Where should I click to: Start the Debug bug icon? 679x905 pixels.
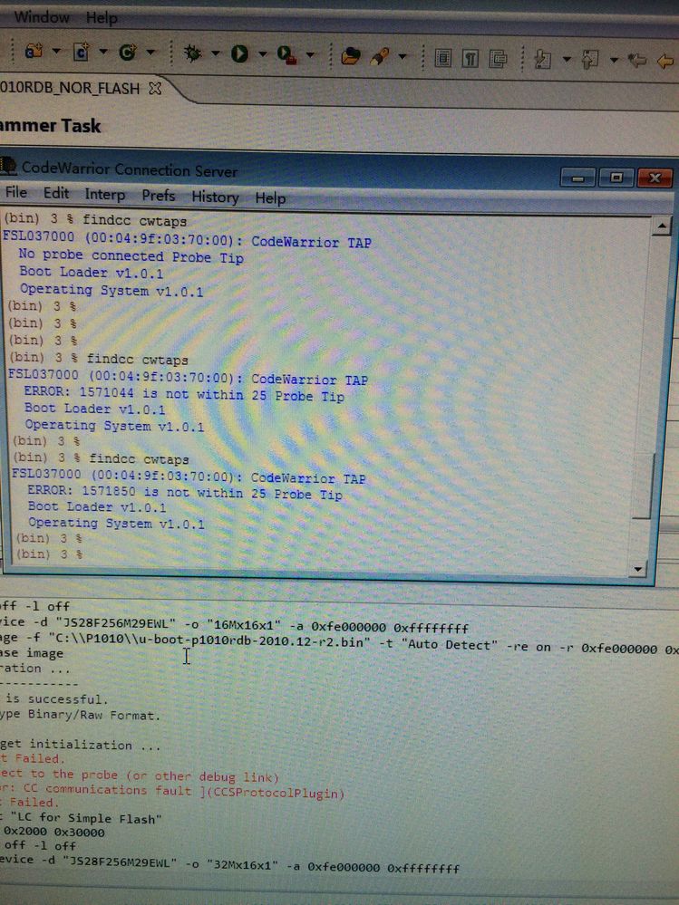click(x=192, y=53)
